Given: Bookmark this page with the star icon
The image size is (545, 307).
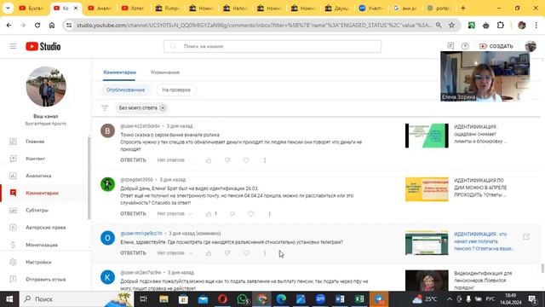Looking at the screenshot, I should [451, 25].
